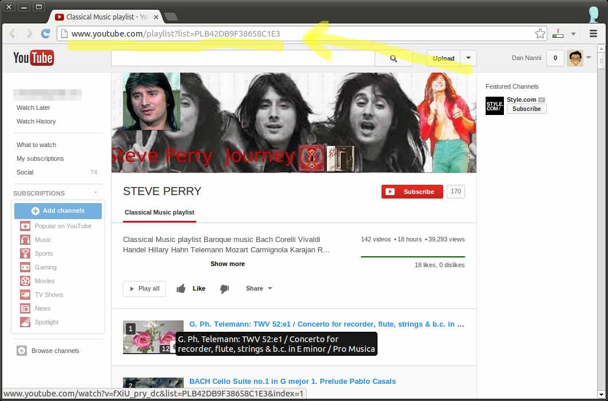
Task: Click the browser extension icon beside the star
Action: (558, 34)
